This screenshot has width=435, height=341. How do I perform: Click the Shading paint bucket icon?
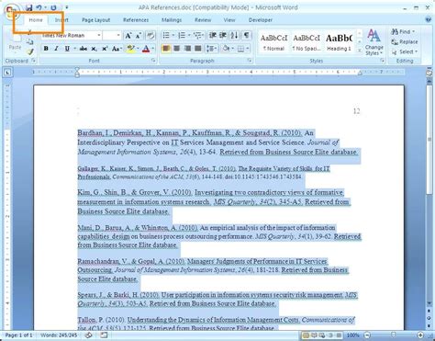[226, 49]
